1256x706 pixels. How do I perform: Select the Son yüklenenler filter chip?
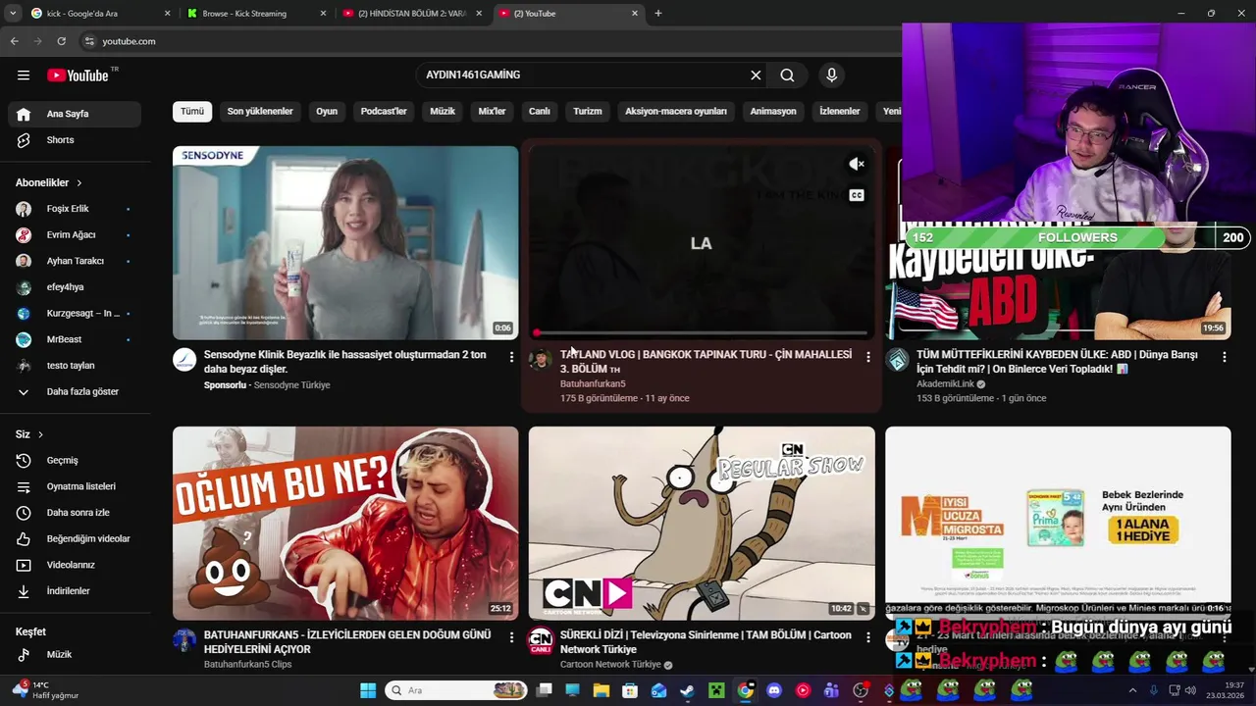point(260,112)
